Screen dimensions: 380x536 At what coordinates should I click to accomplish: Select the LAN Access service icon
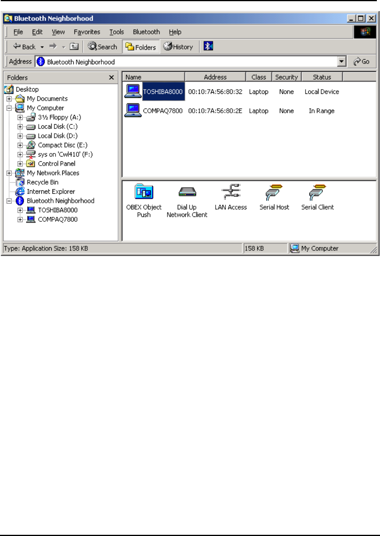tap(231, 192)
